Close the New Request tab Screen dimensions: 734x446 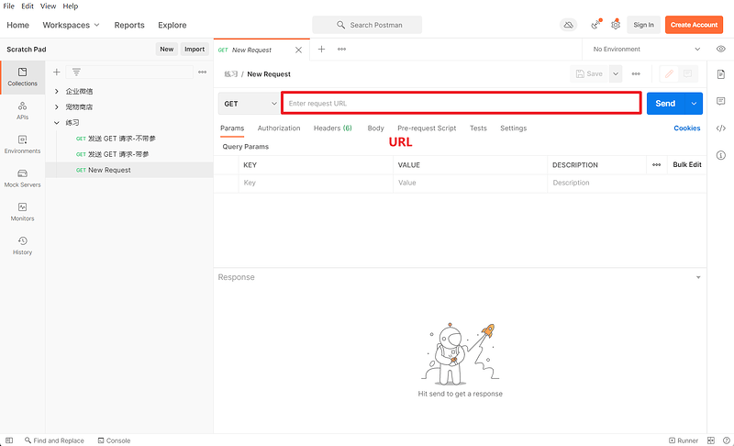pyautogui.click(x=298, y=50)
